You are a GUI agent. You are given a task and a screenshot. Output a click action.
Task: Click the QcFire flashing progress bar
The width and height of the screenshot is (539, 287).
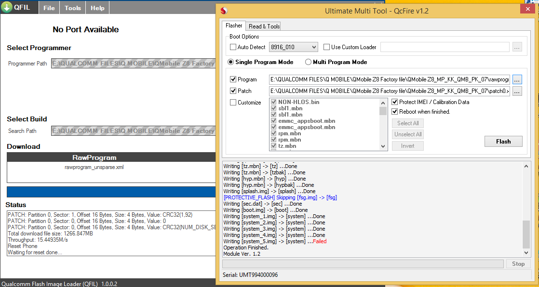[363, 264]
